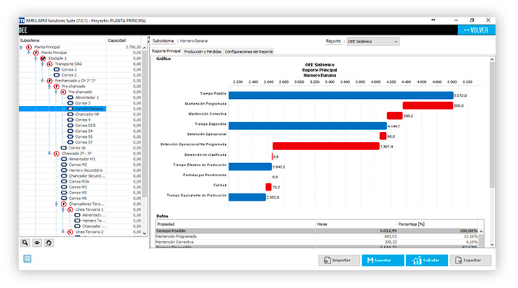
Task: Select the Chancador HP tree item icon
Action: click(x=70, y=114)
